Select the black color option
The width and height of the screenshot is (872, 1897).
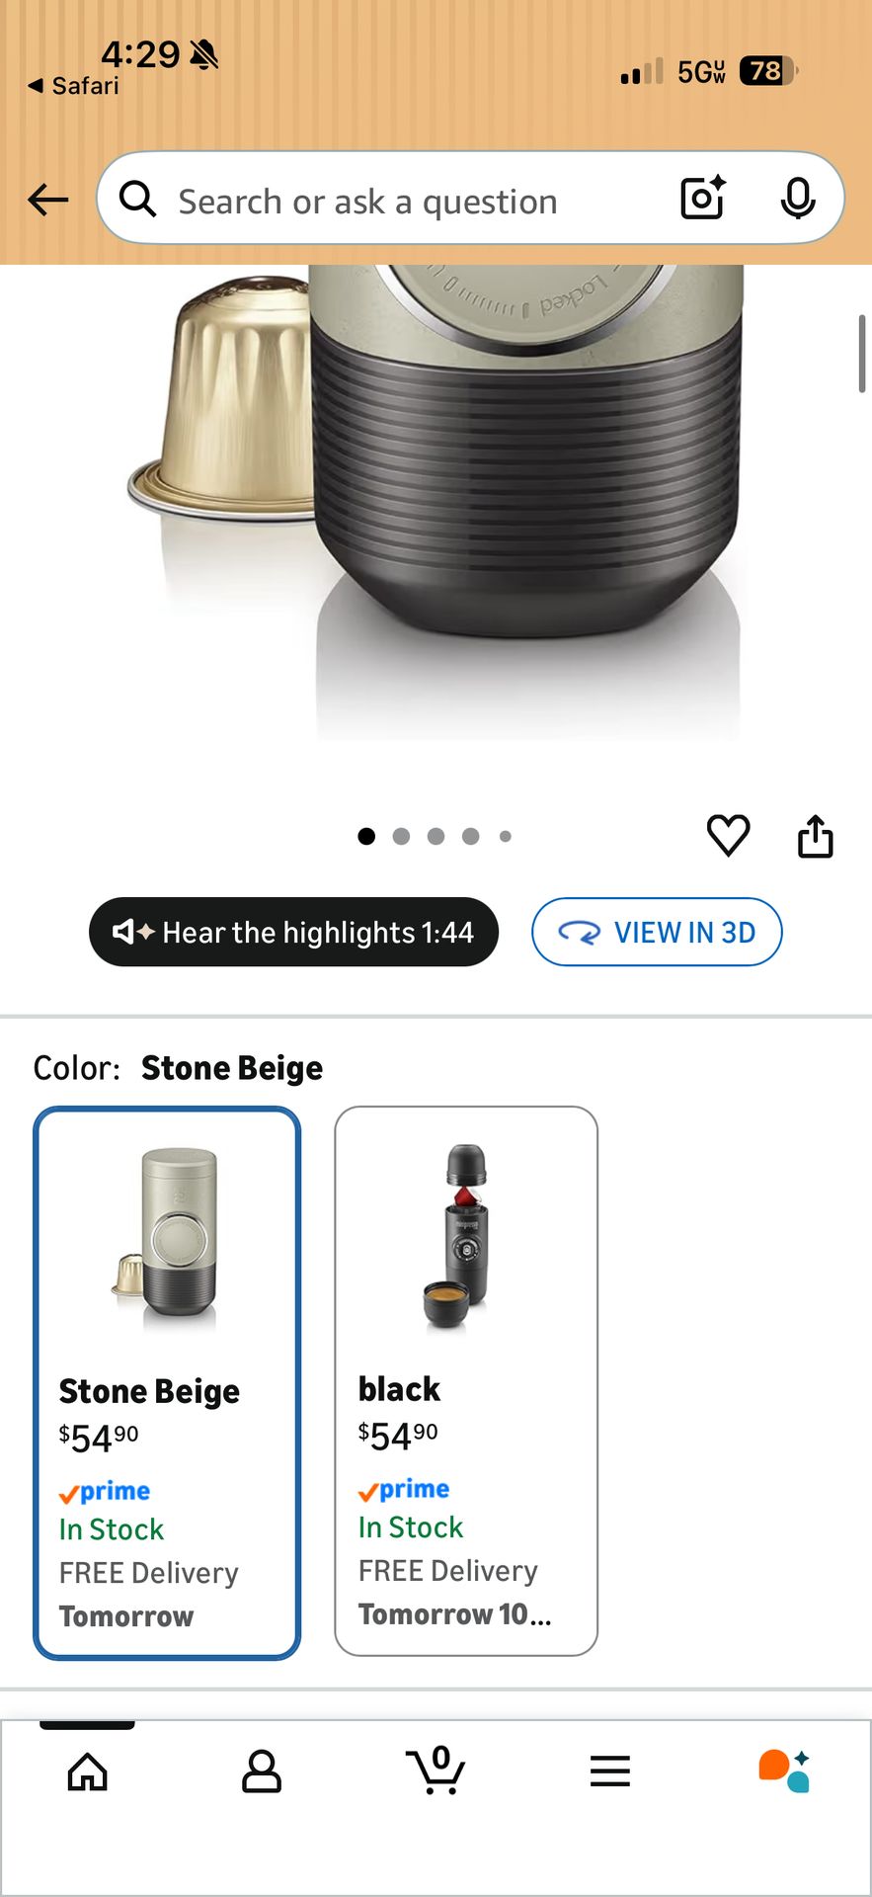pos(466,1380)
